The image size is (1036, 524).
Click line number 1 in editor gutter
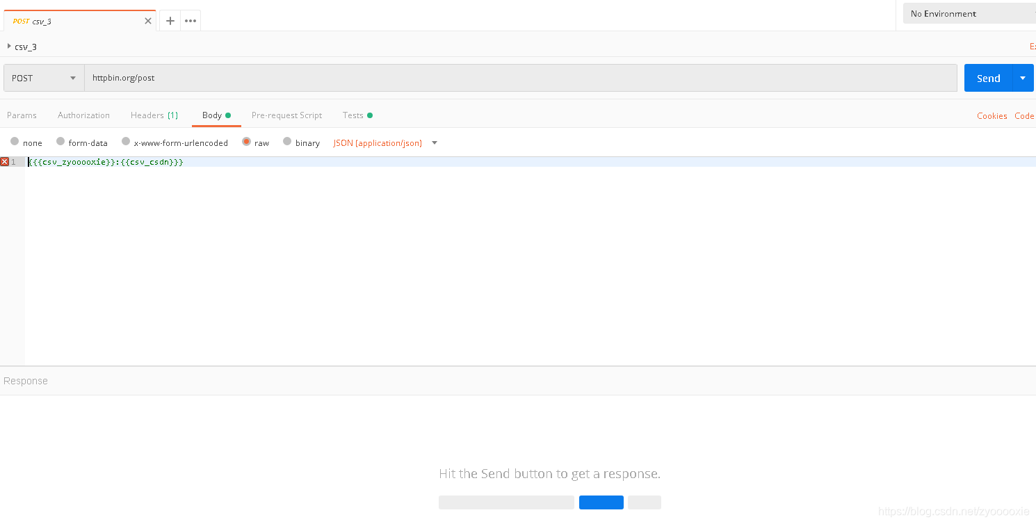click(13, 162)
